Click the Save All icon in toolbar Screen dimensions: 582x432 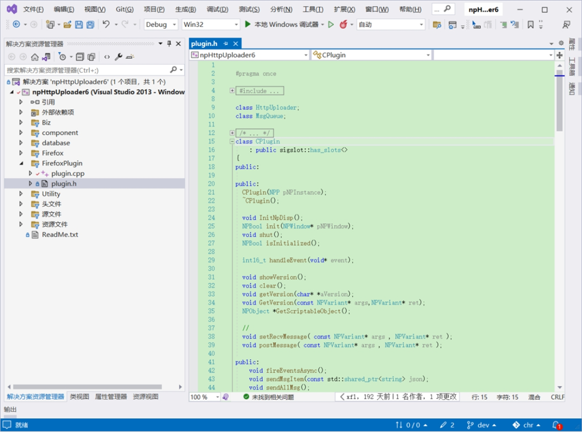(90, 24)
